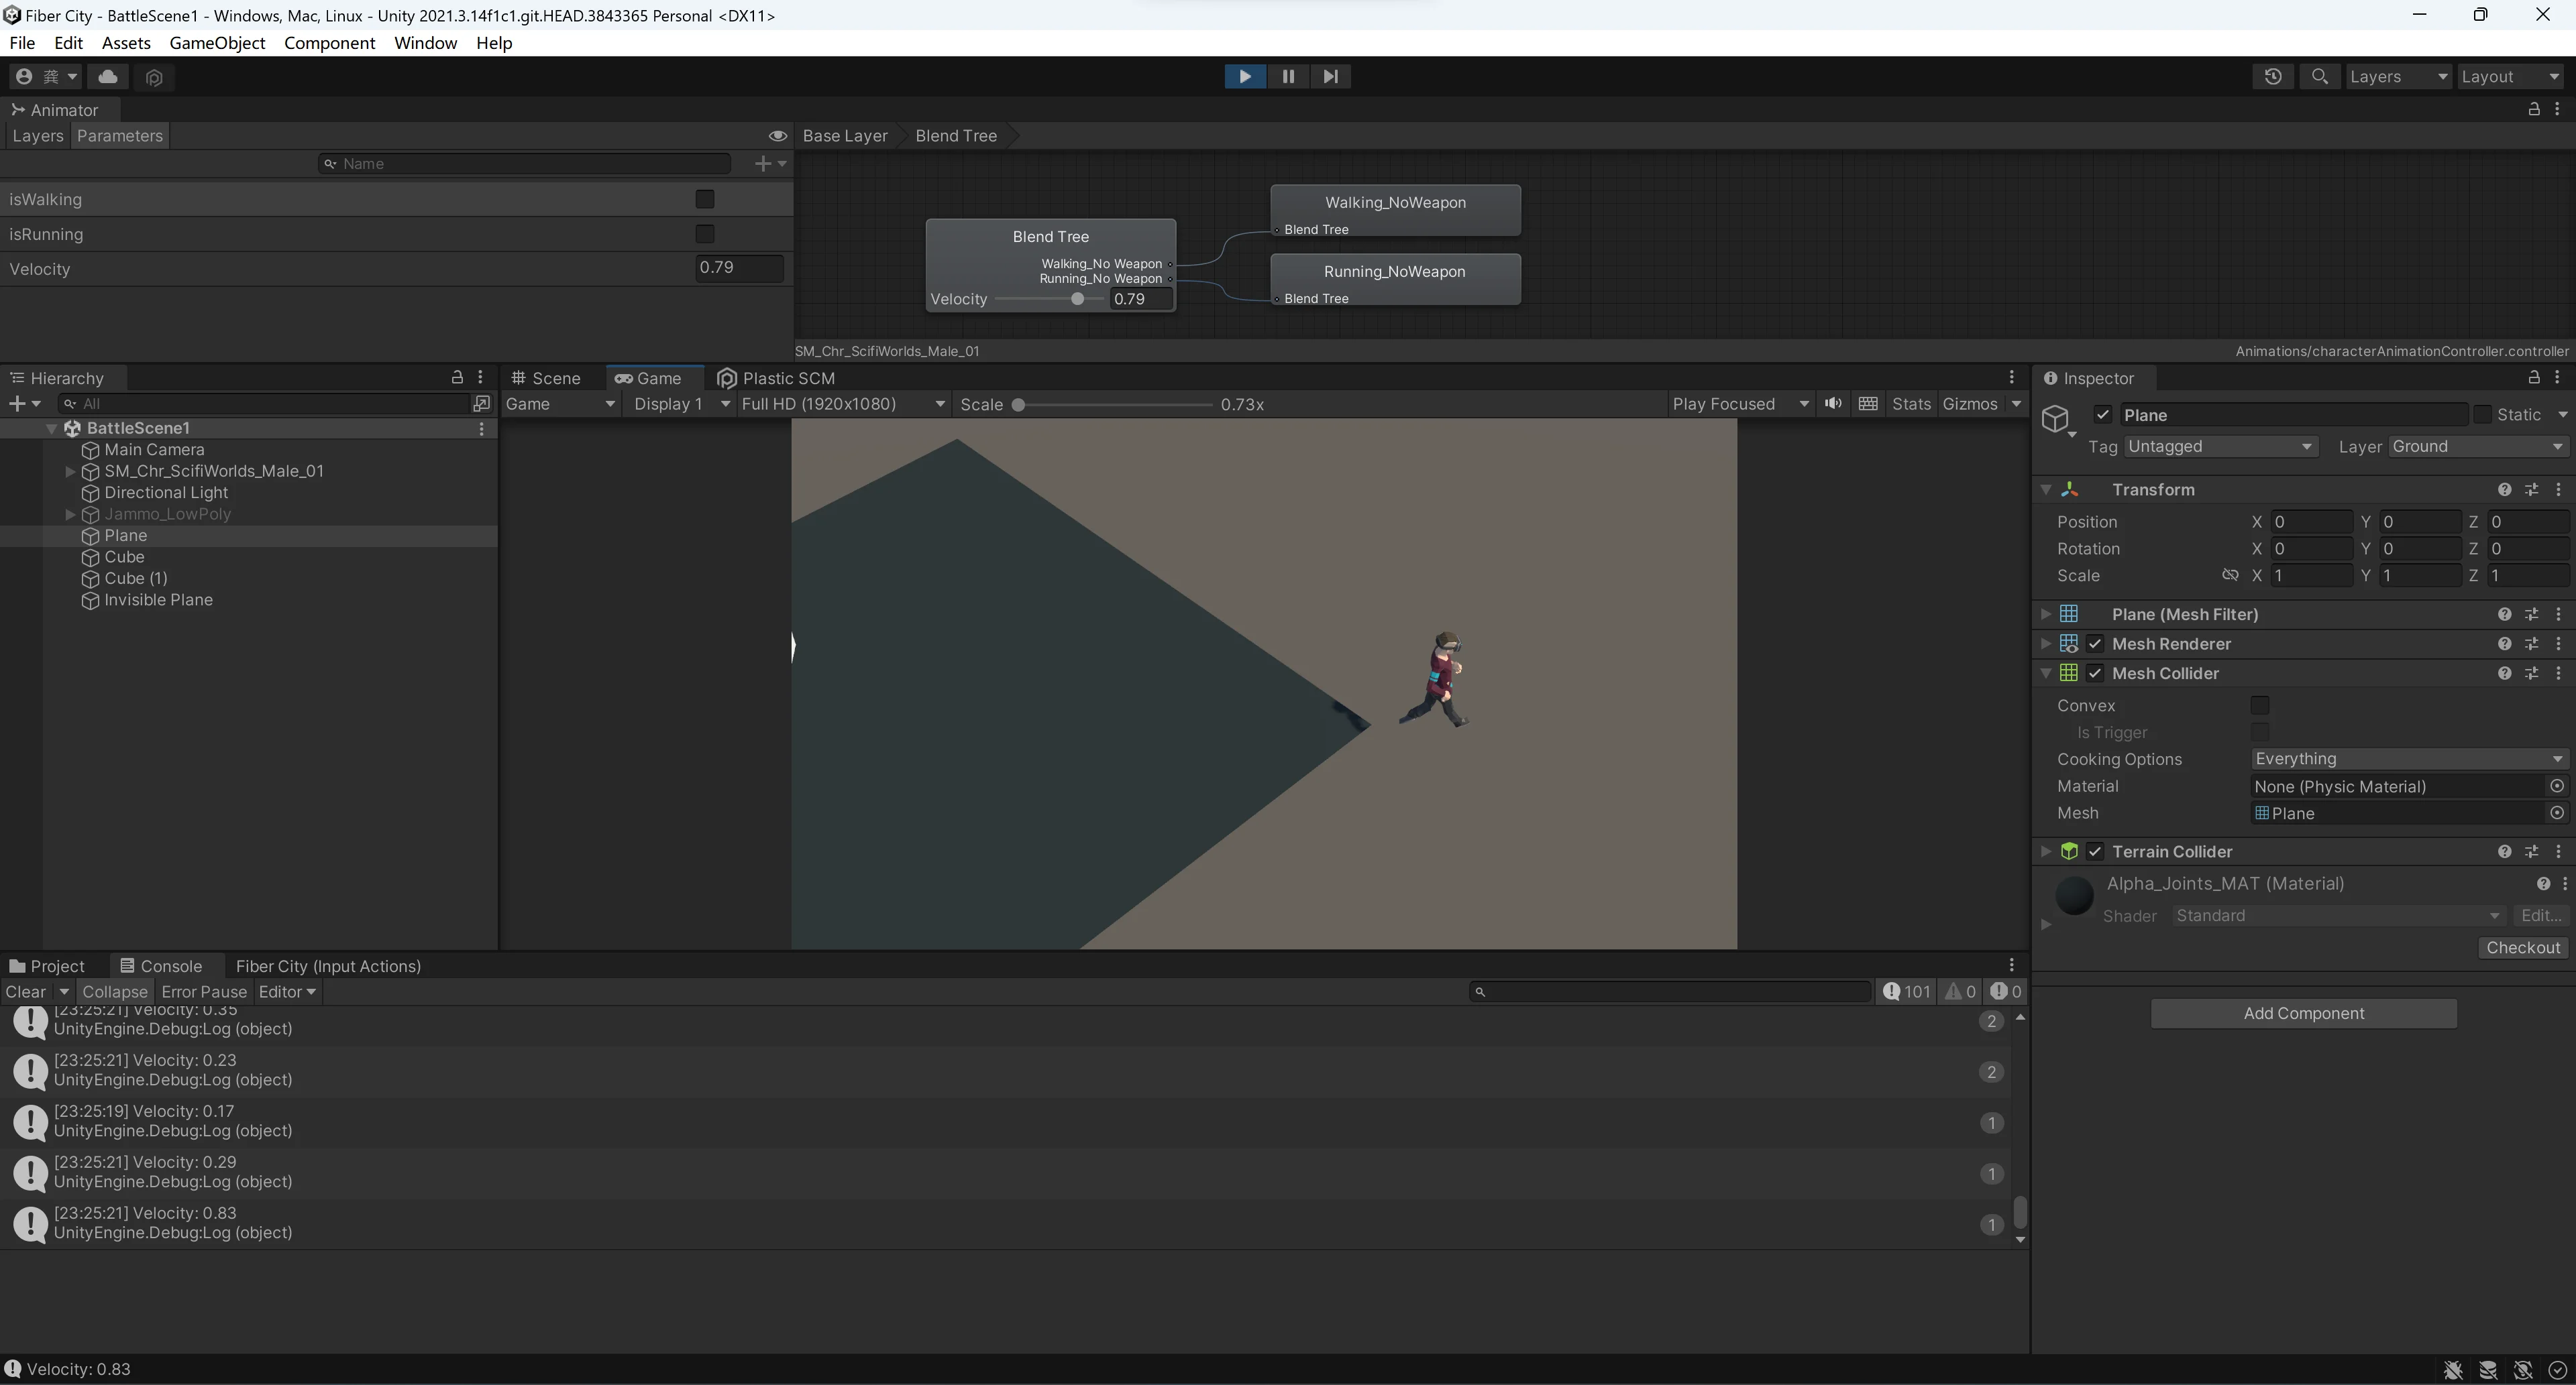Toggle the isWalking parameter checkbox
2576x1385 pixels.
[x=705, y=199]
